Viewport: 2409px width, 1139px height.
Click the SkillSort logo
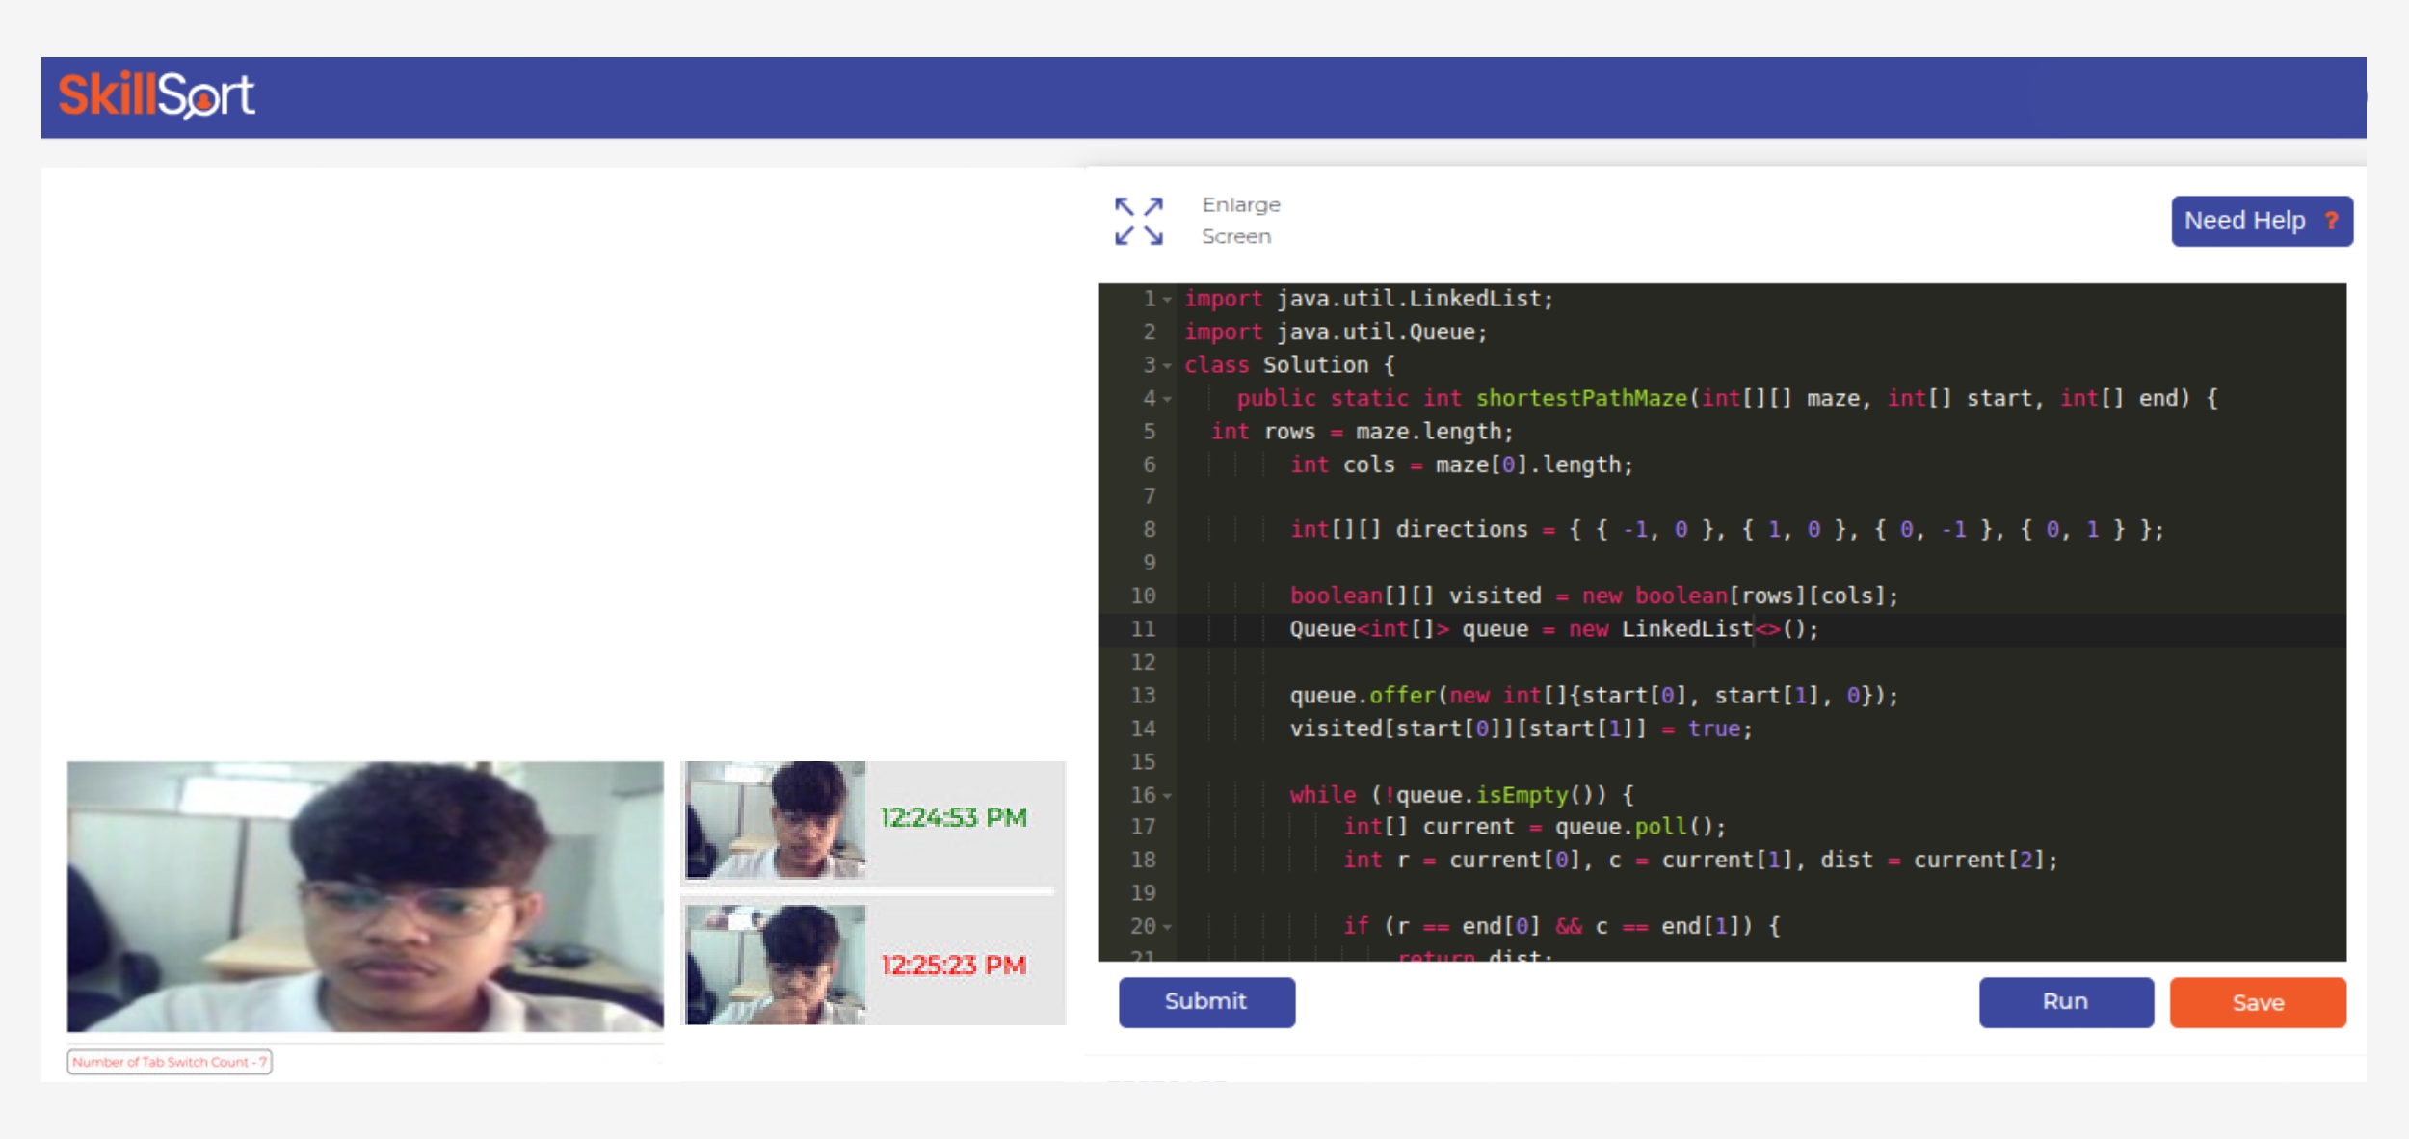pos(154,96)
